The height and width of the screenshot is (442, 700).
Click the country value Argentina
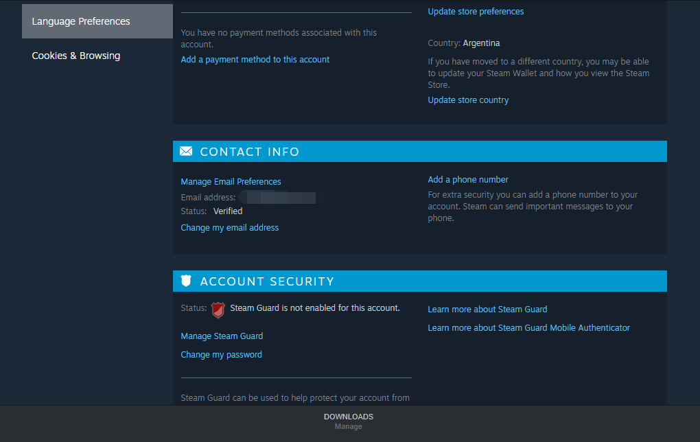tap(481, 43)
